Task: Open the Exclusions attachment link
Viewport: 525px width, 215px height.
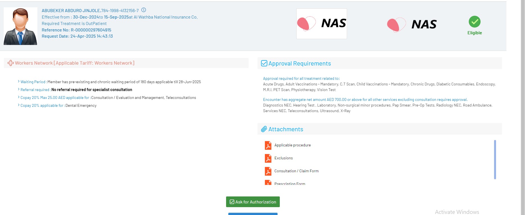Action: (283, 158)
